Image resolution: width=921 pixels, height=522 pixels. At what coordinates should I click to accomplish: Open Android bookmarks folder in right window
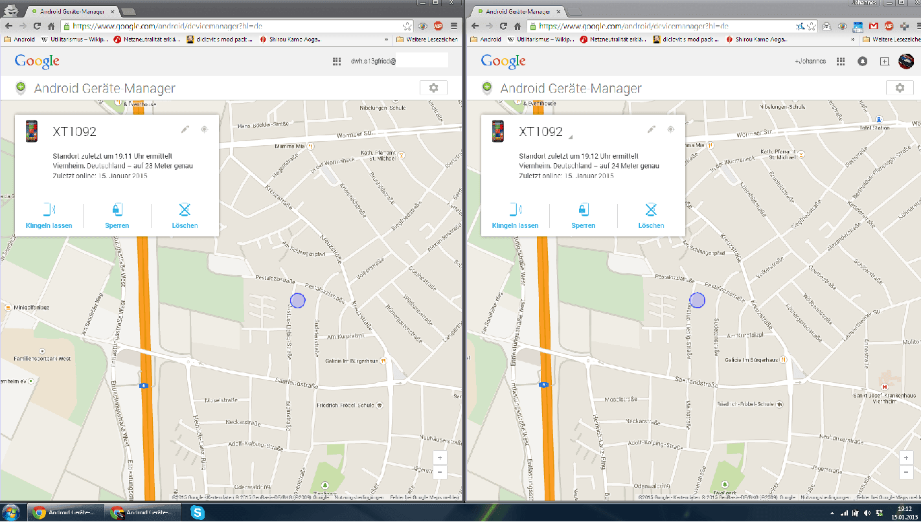pos(486,40)
